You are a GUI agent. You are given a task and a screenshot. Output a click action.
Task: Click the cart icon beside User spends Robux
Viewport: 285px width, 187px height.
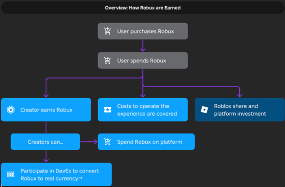(x=108, y=60)
